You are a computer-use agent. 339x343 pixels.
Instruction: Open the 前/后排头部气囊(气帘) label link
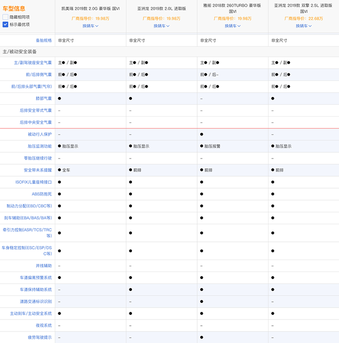coord(31,87)
